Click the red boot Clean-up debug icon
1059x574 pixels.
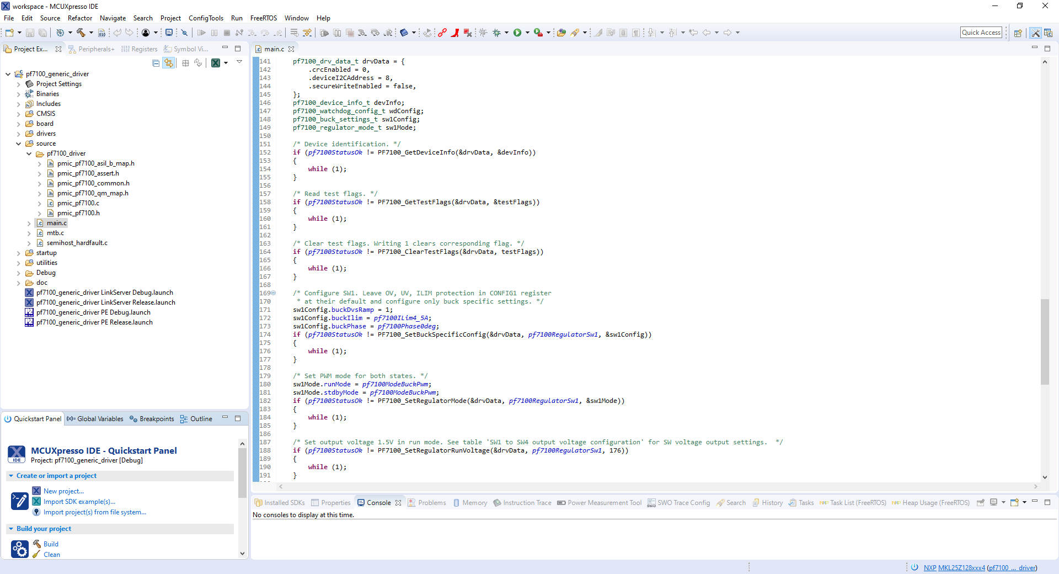(454, 33)
